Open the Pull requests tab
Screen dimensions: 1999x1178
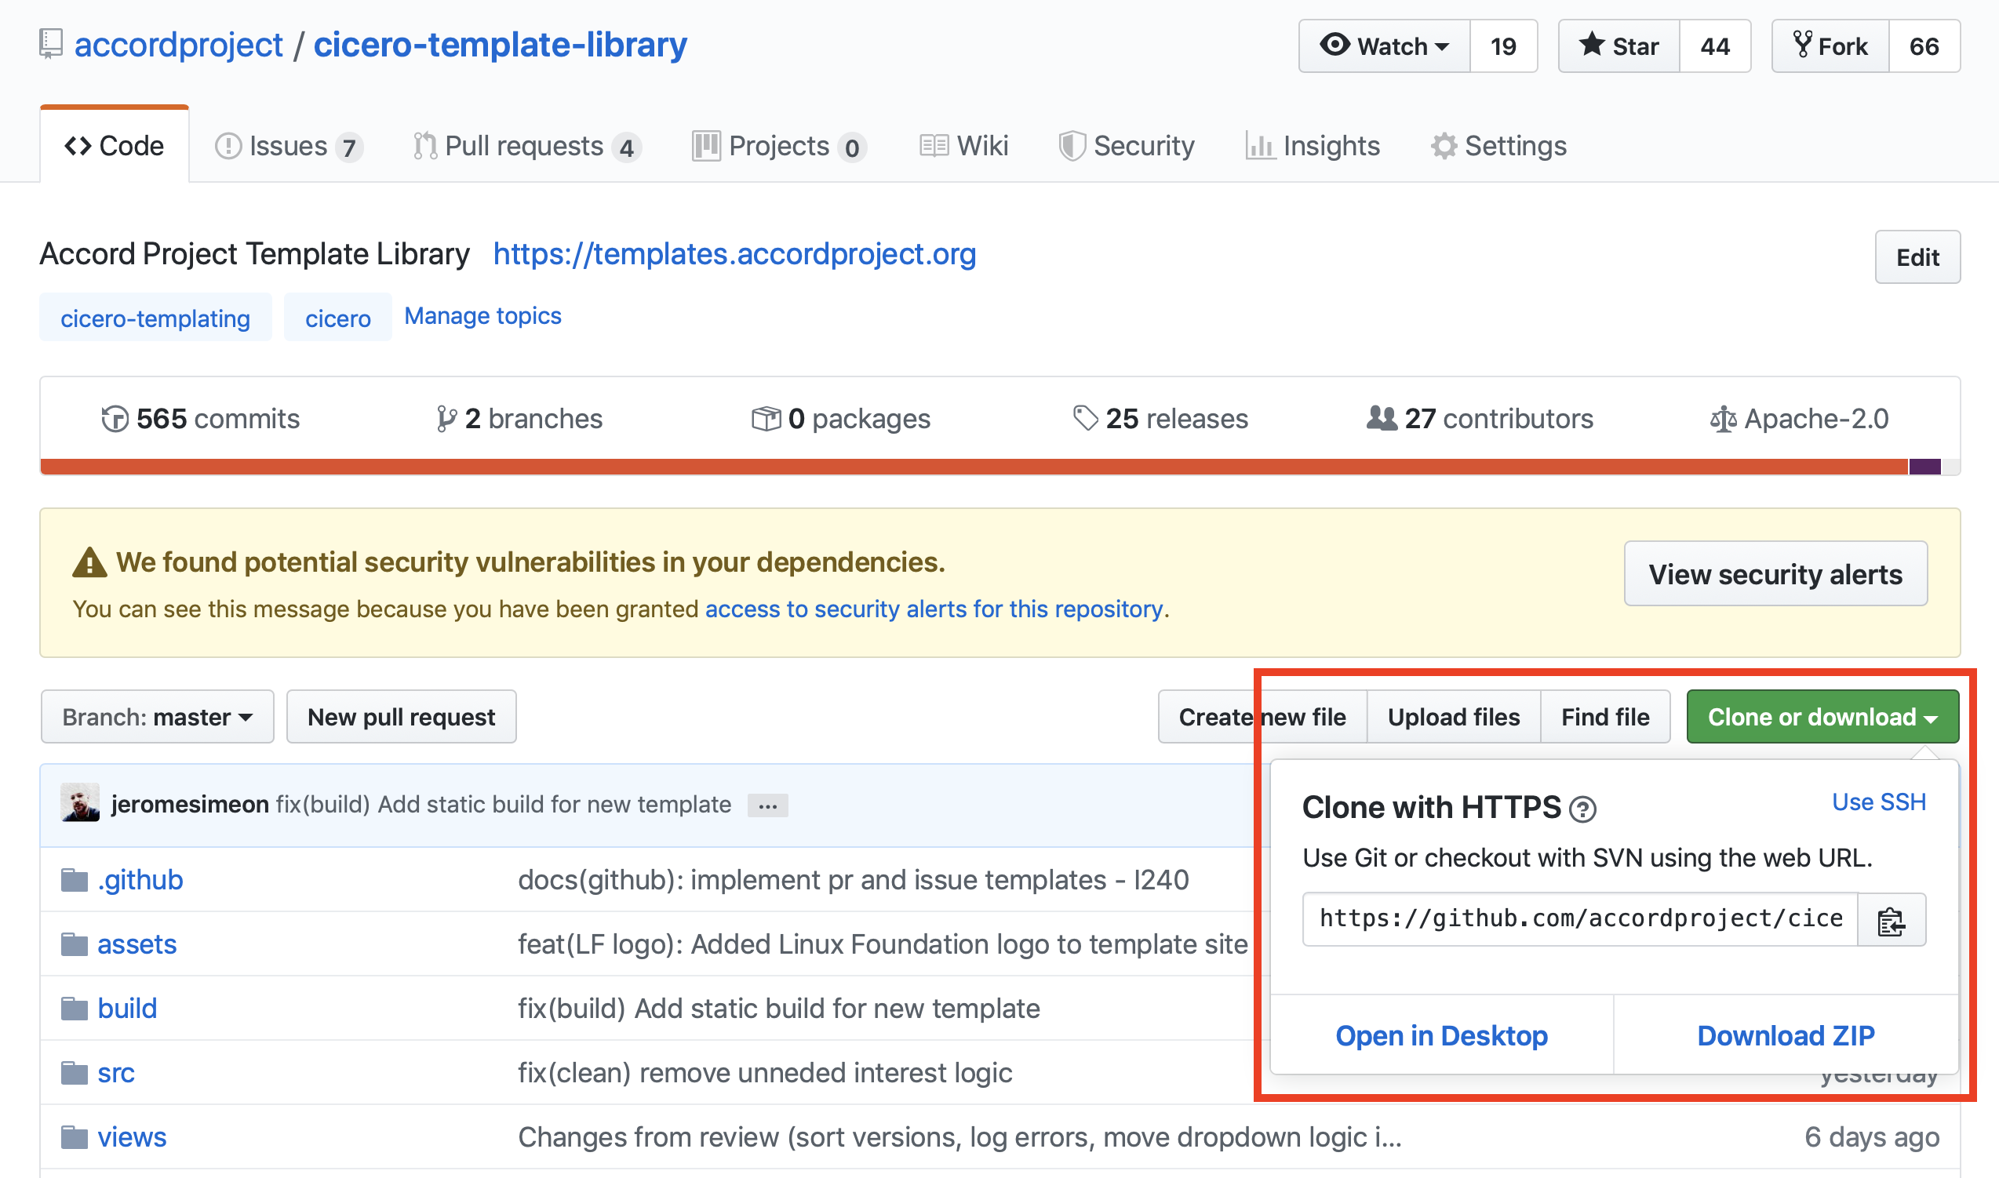[526, 146]
